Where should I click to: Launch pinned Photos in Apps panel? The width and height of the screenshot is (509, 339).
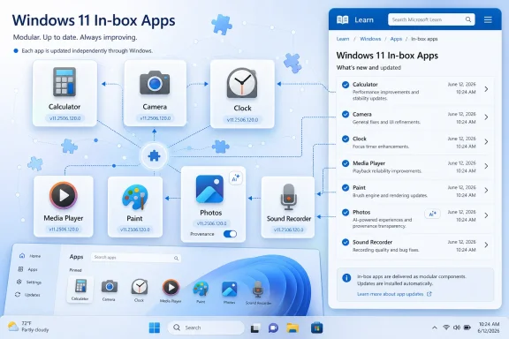click(229, 292)
